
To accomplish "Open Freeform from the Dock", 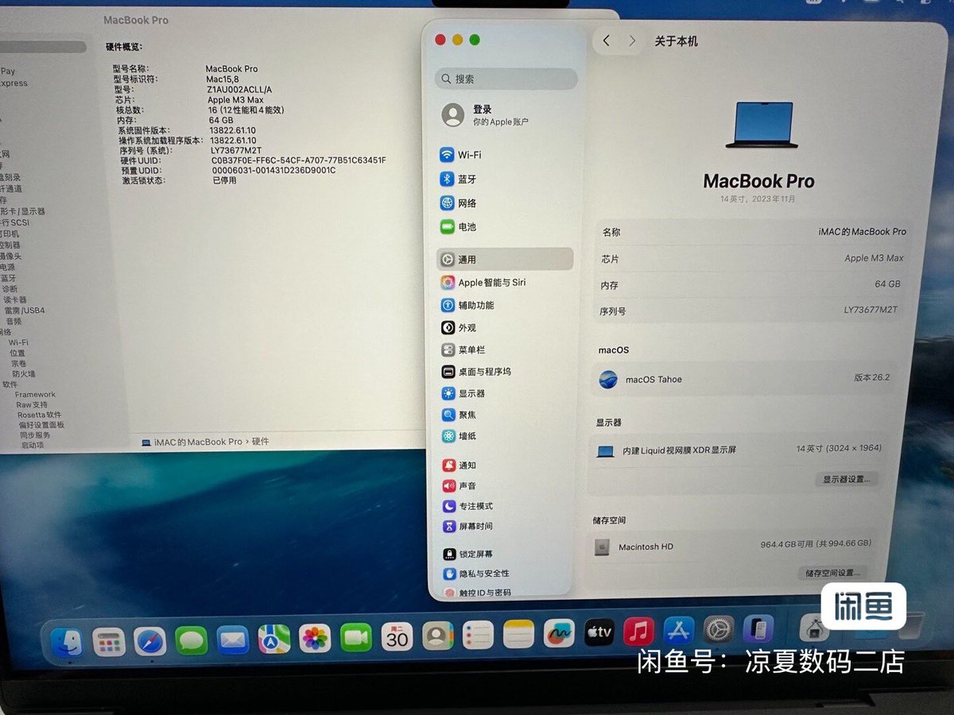I will point(559,632).
